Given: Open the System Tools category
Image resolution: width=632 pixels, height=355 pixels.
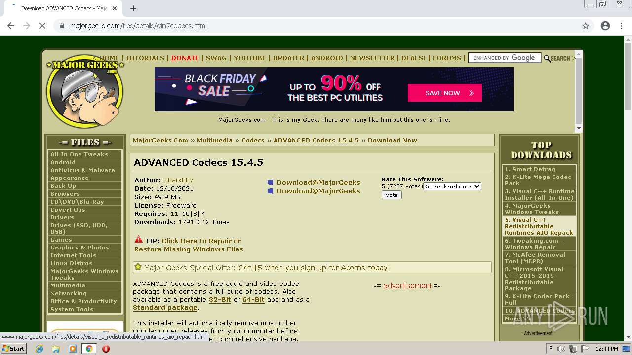Looking at the screenshot, I should tap(85, 309).
